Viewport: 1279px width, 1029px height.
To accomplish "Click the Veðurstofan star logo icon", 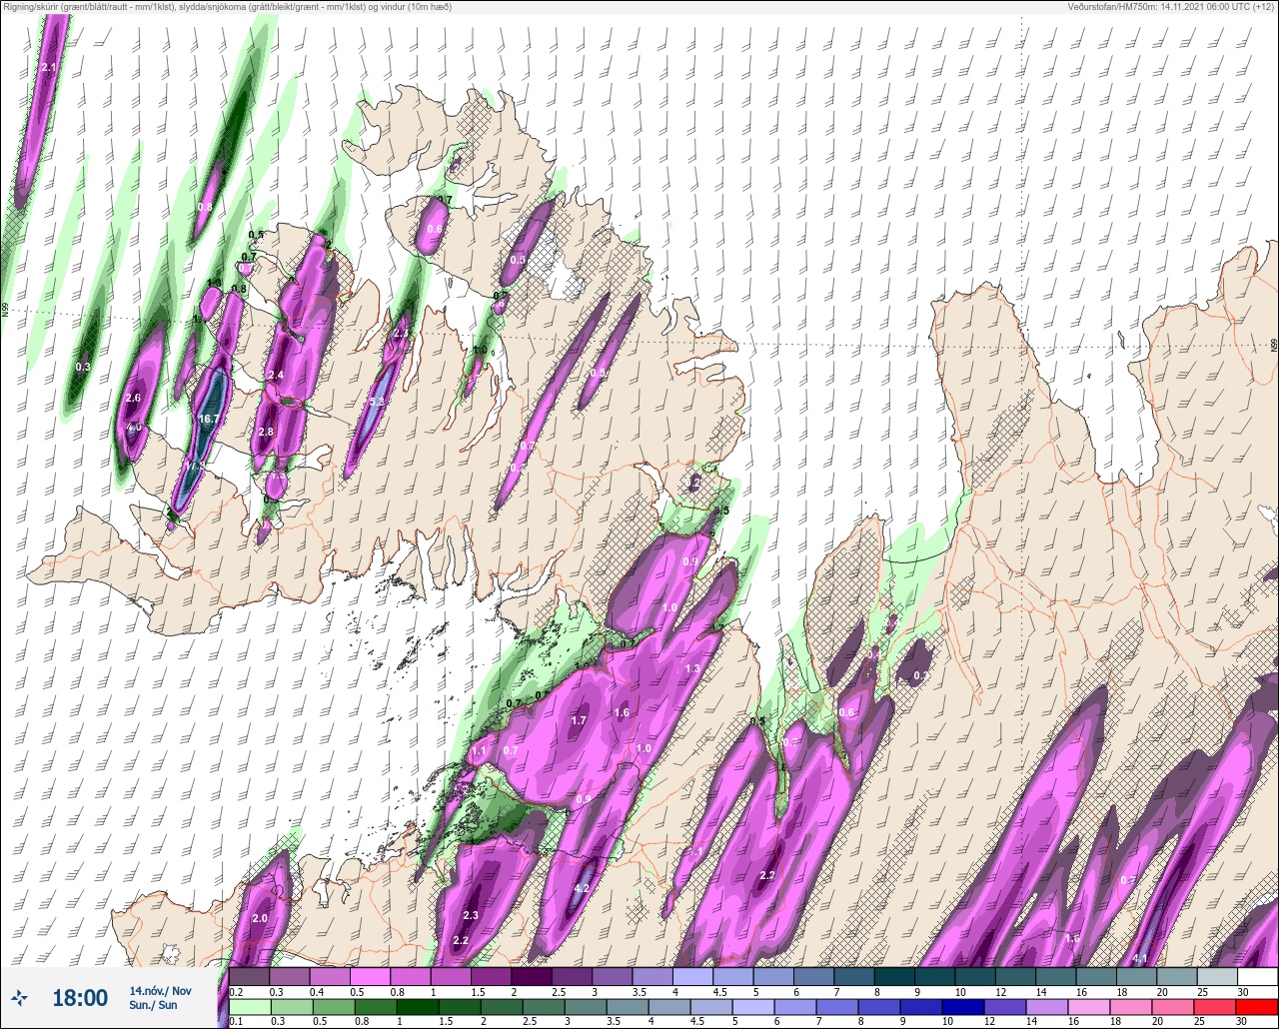I will point(19,997).
